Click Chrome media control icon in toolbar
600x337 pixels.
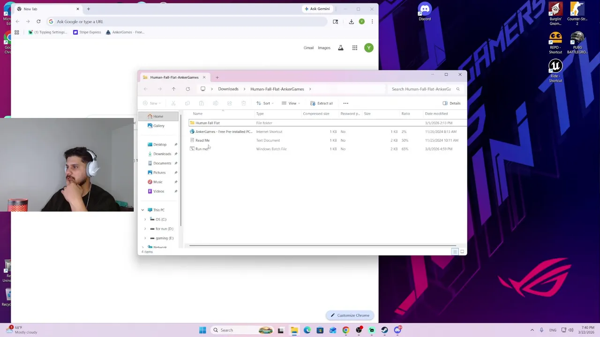335,22
